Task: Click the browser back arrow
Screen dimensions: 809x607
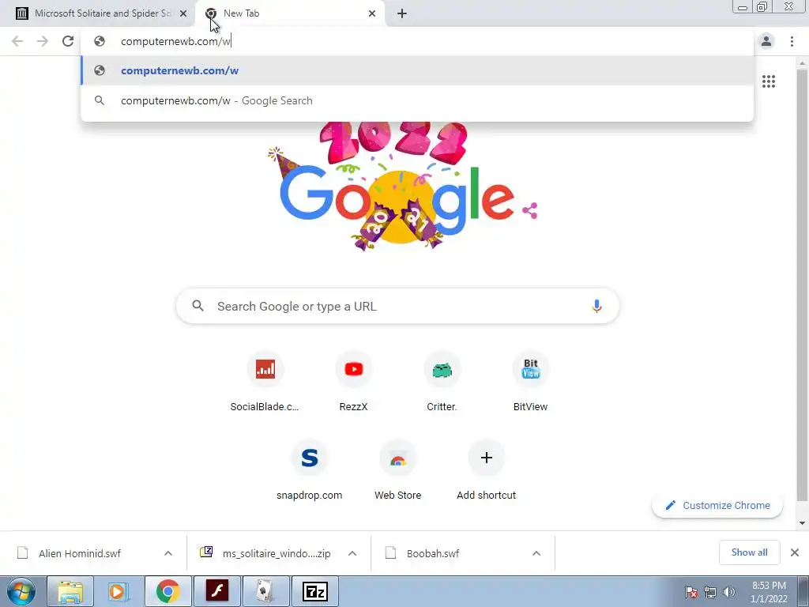Action: click(x=17, y=41)
